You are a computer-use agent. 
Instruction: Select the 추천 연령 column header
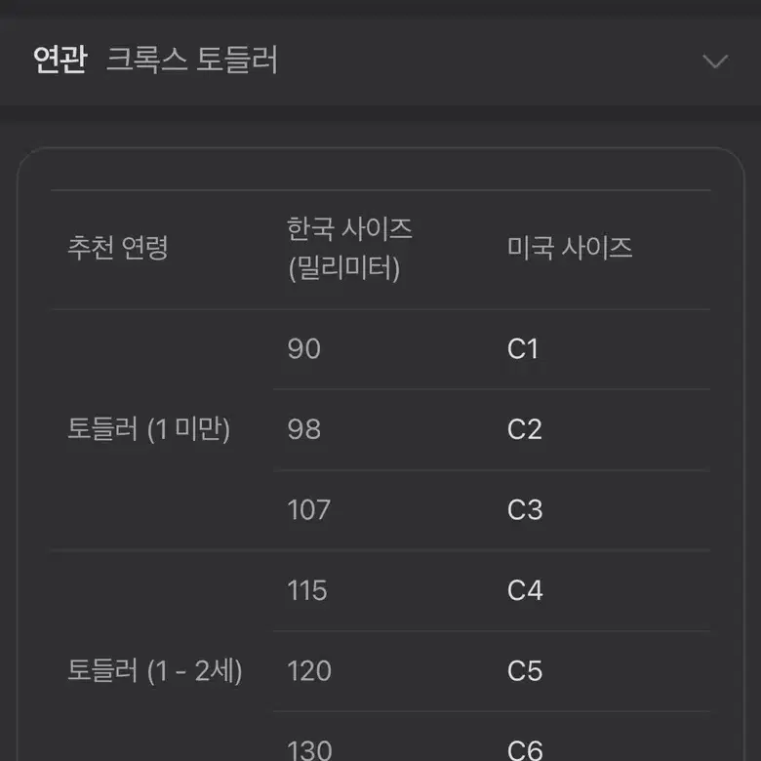pyautogui.click(x=118, y=248)
